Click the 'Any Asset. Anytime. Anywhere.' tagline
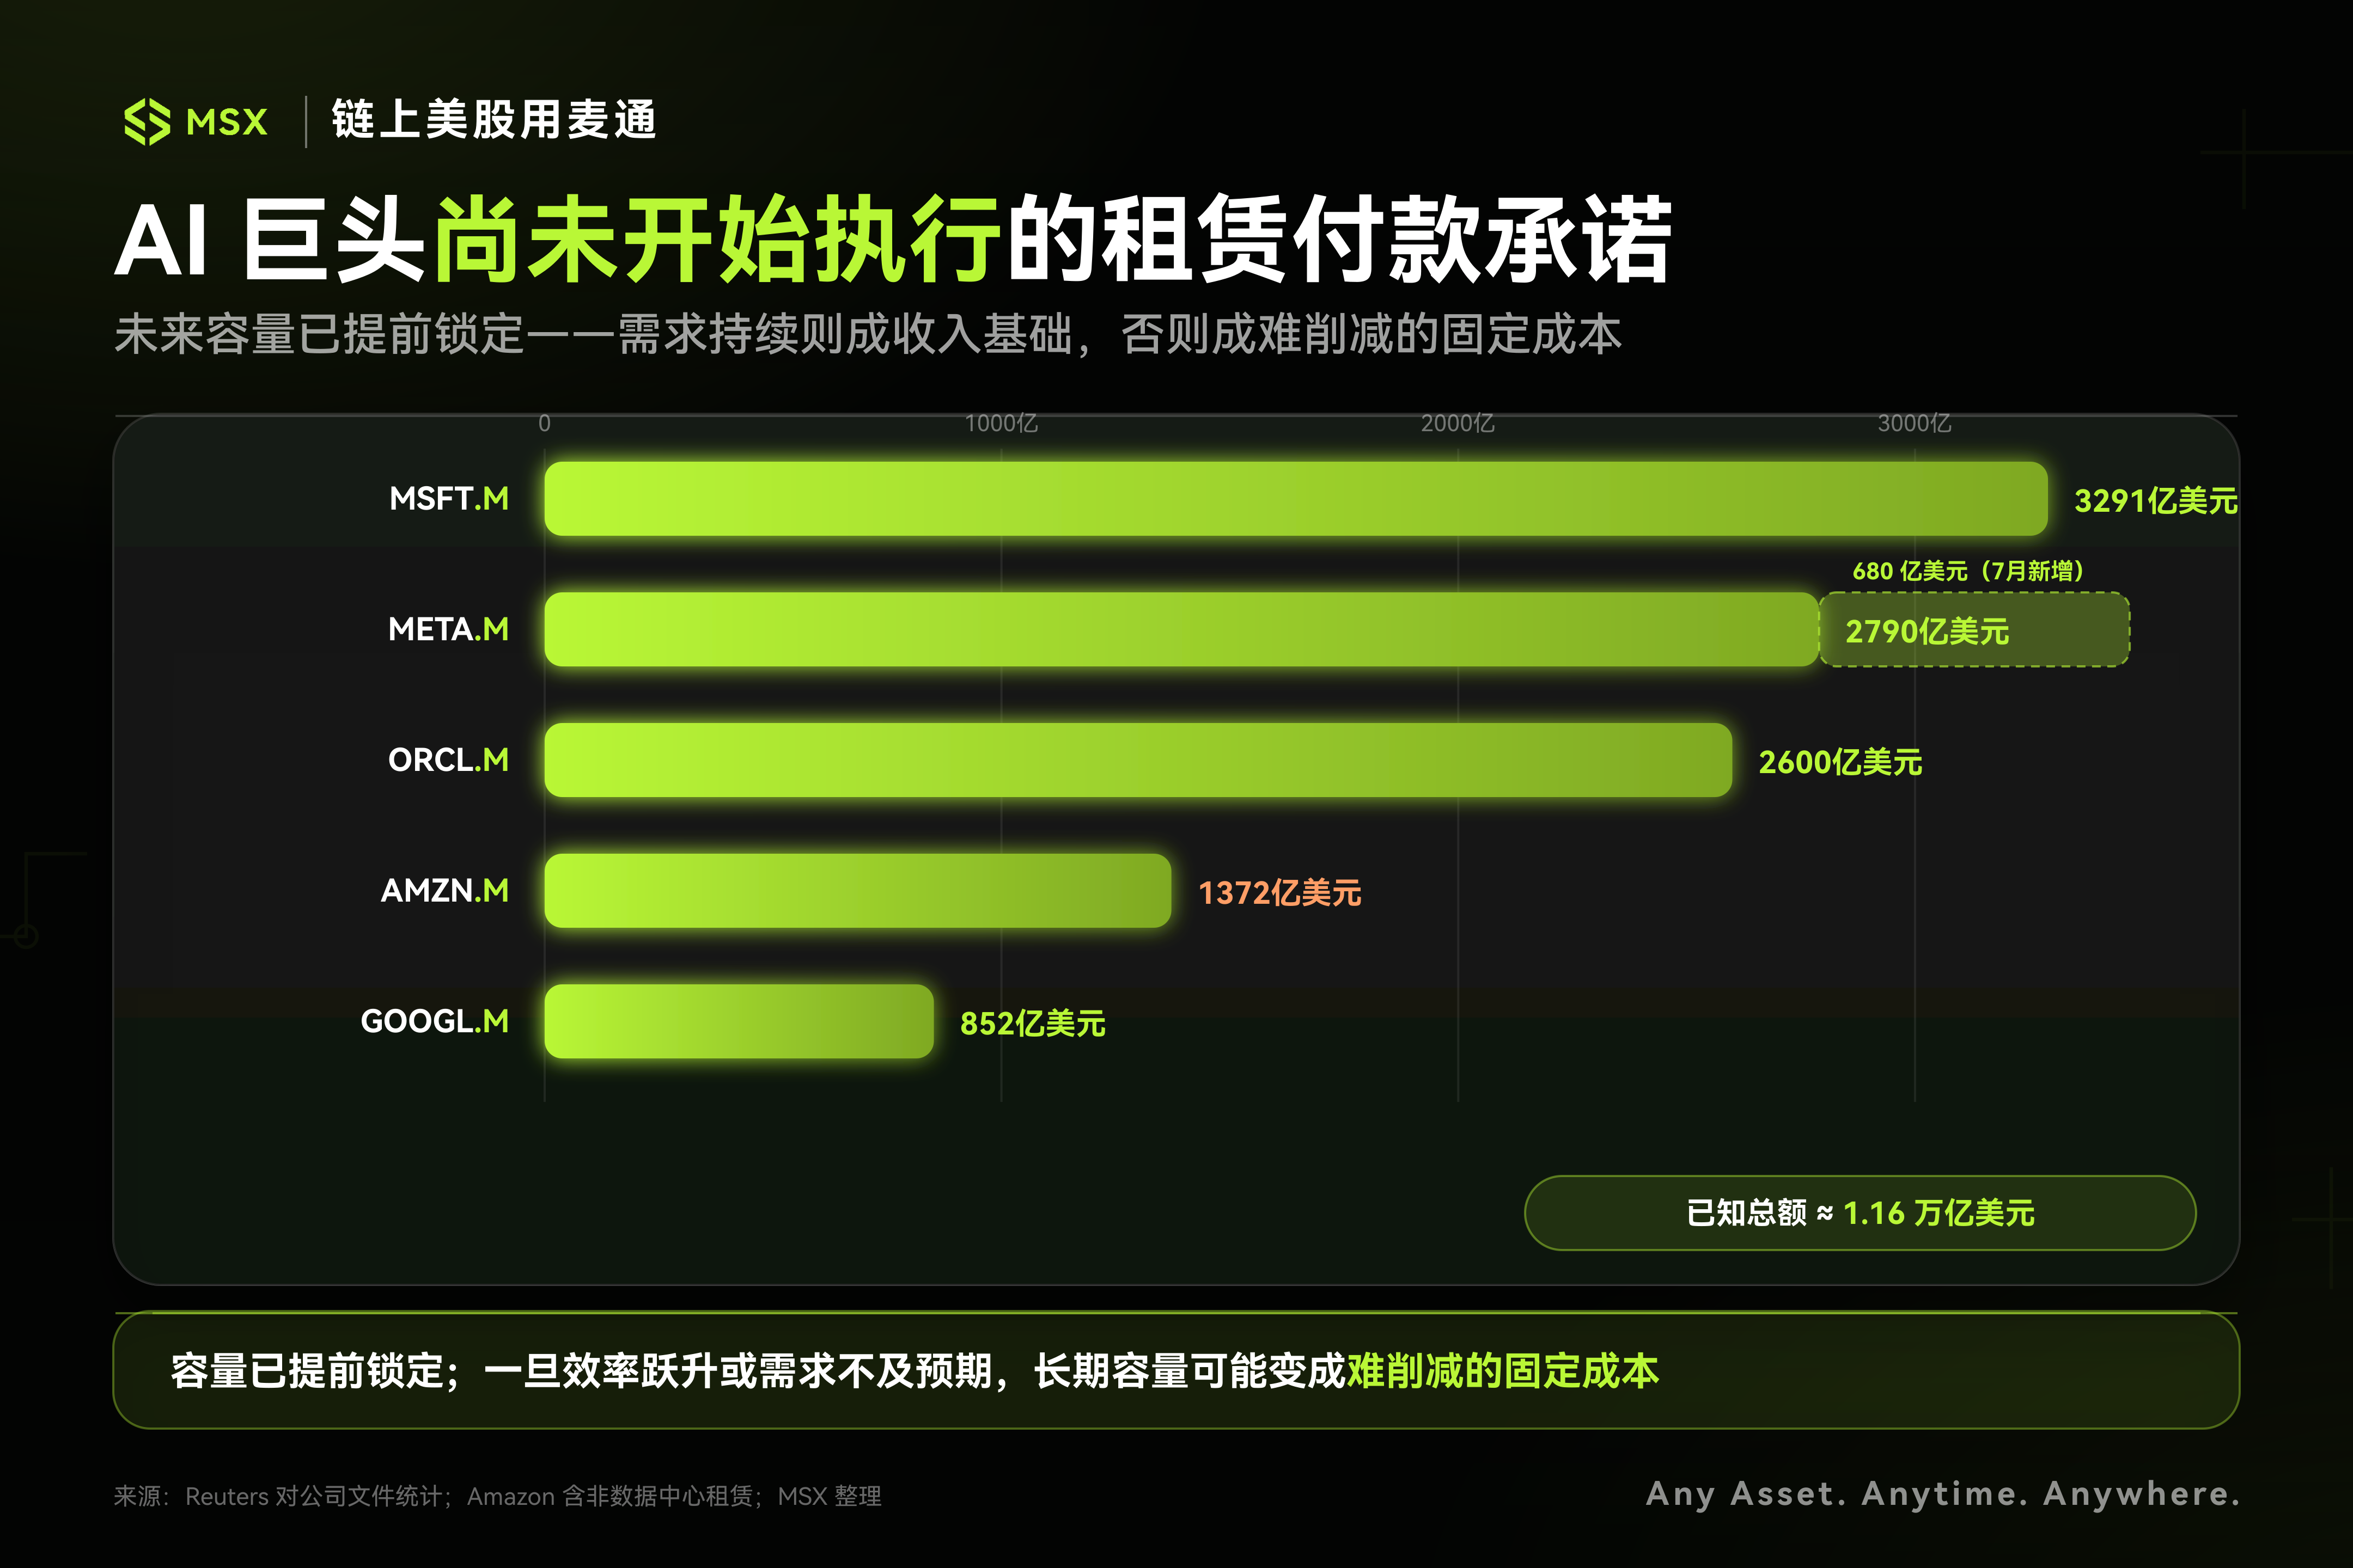This screenshot has width=2353, height=1568. [x=1943, y=1494]
